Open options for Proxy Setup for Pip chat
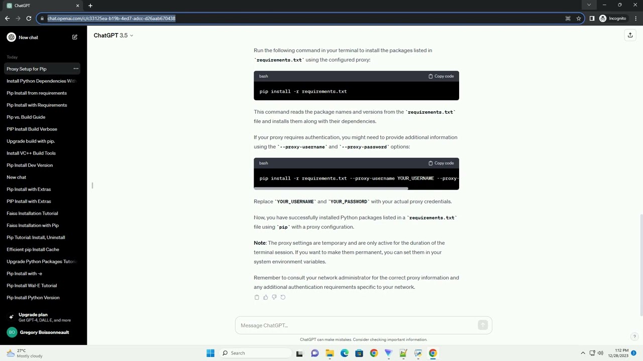 [x=76, y=69]
